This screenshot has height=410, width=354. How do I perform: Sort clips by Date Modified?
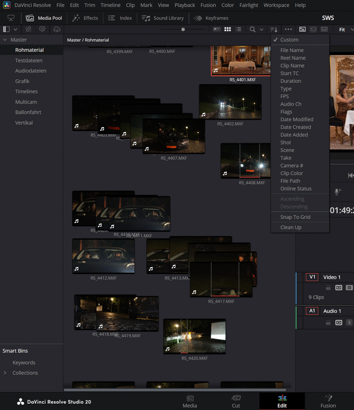[296, 119]
